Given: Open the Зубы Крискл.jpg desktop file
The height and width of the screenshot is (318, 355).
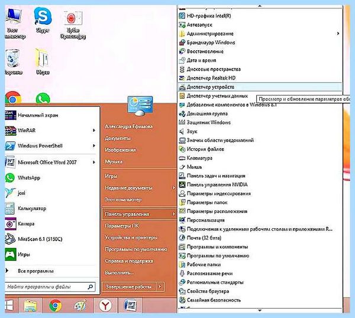Looking at the screenshot, I should point(73,25).
